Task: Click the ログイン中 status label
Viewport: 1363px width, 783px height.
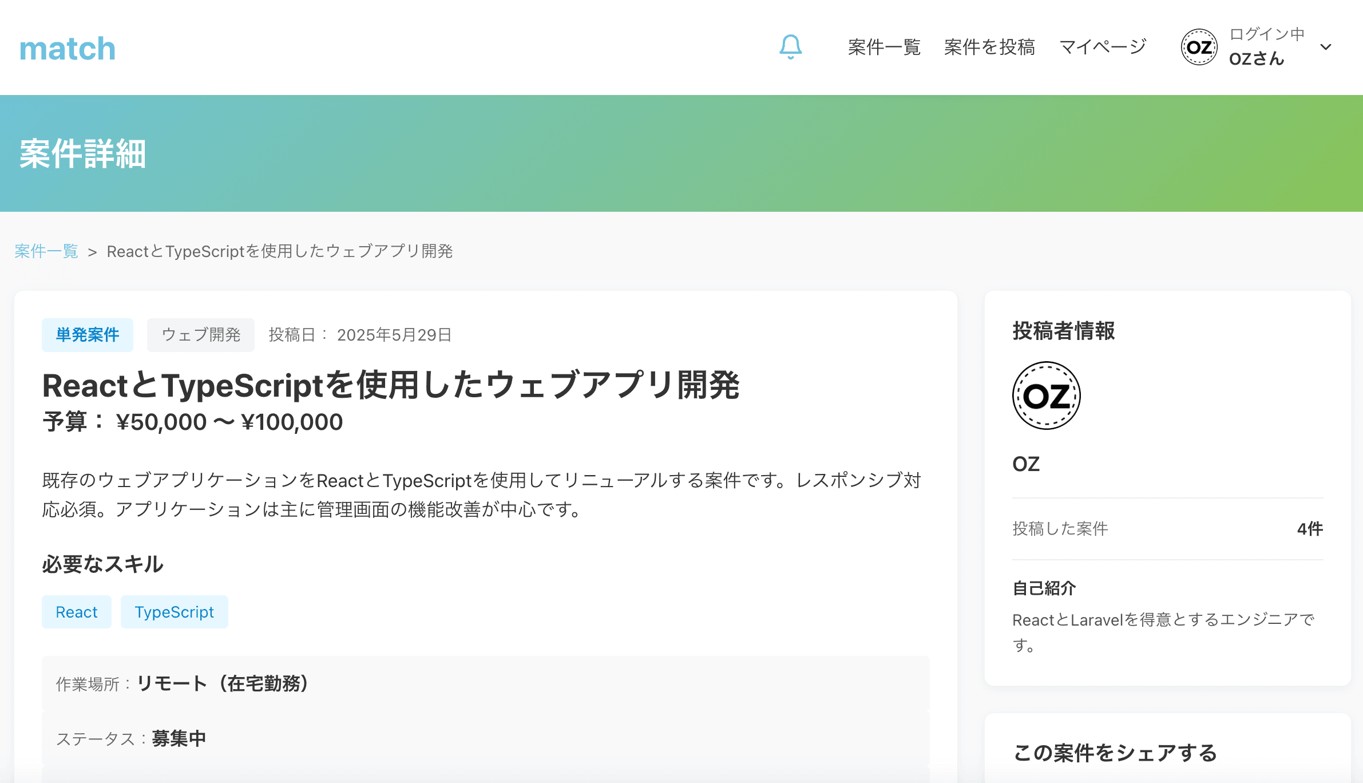Action: [1267, 34]
